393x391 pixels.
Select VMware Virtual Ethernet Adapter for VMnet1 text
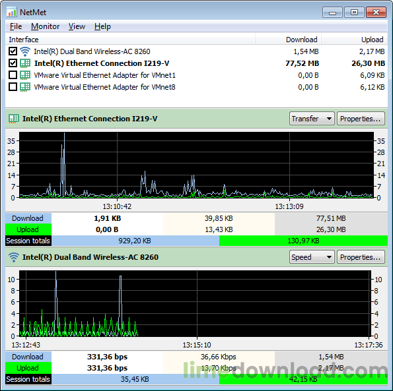point(104,75)
